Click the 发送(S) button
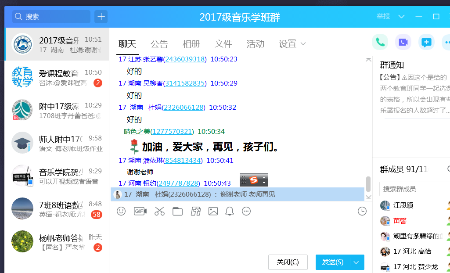Screen dimensions: 450x273 coord(332,262)
